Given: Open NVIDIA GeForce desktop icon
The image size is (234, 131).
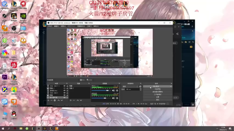Looking at the screenshot, I should (x=23, y=18).
